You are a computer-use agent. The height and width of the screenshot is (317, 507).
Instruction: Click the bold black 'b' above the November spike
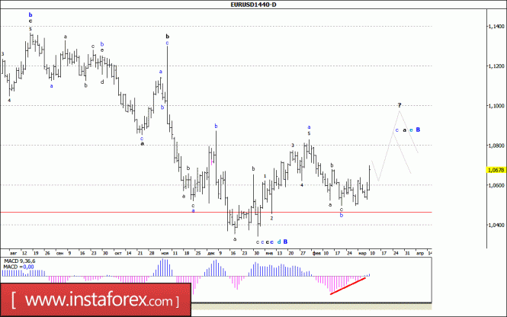[168, 36]
